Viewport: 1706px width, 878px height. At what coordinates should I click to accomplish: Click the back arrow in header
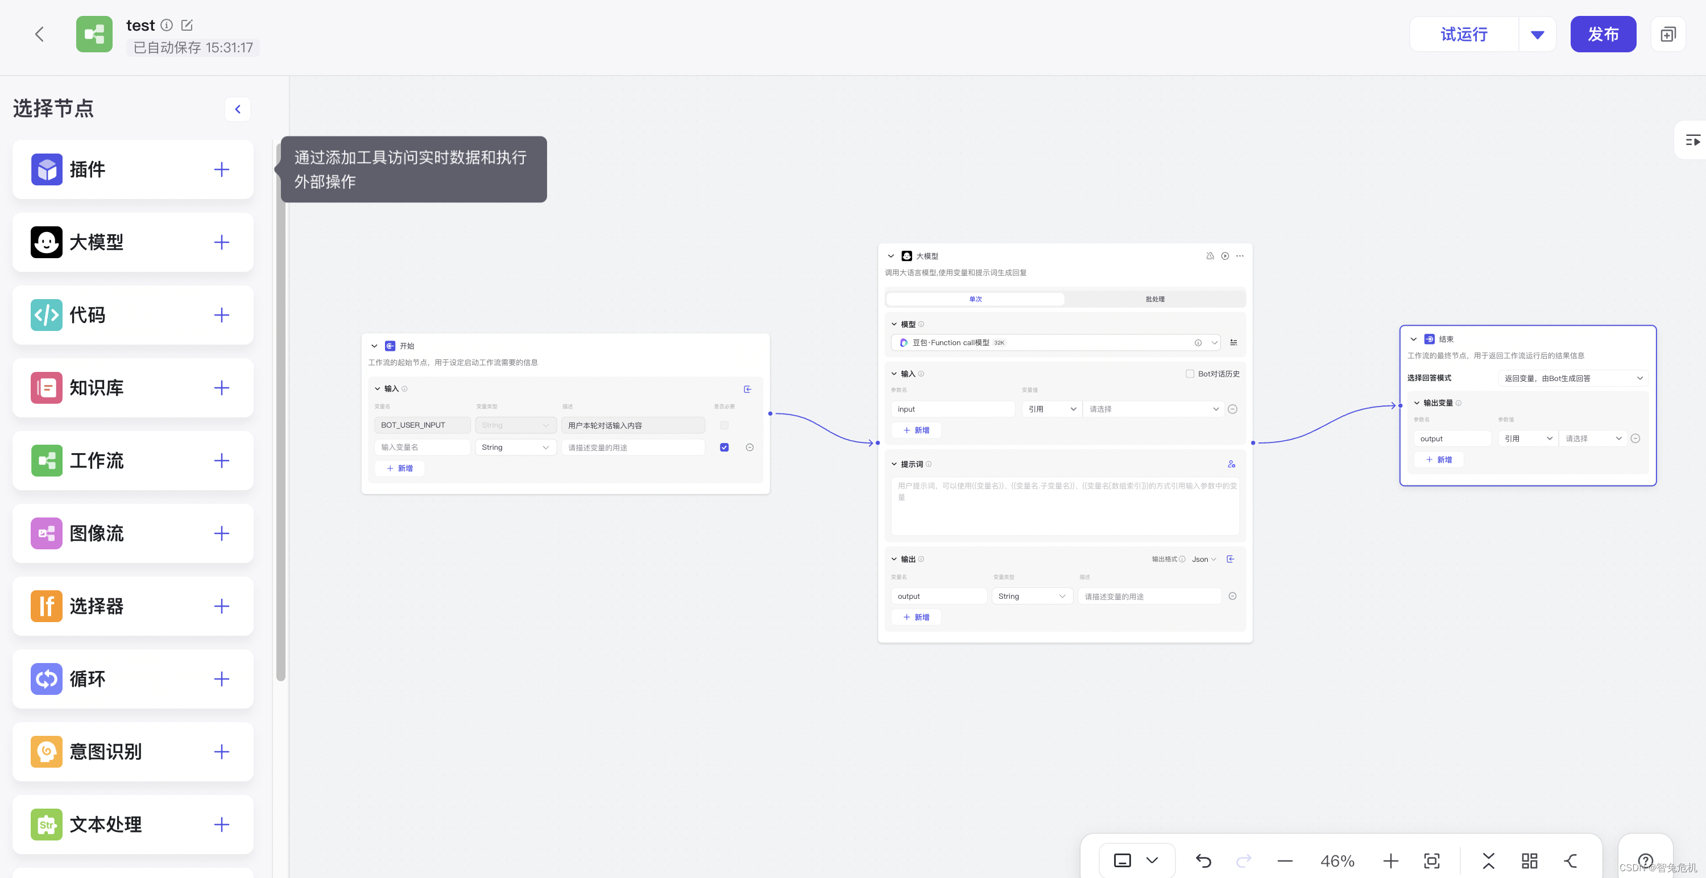point(40,34)
